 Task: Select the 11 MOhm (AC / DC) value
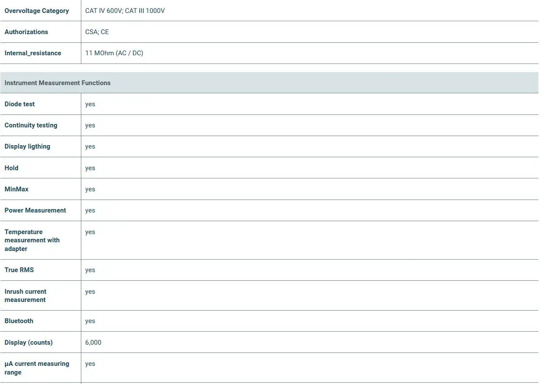(114, 53)
